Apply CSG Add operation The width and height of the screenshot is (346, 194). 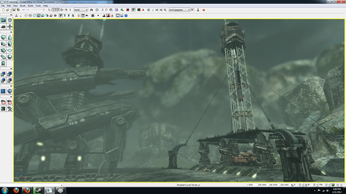click(3, 74)
